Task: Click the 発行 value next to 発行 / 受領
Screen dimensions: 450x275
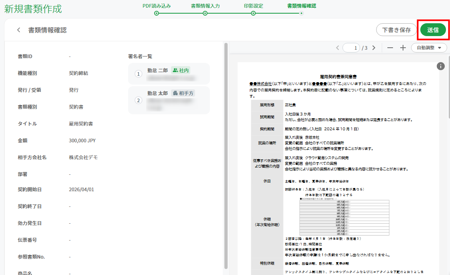Action: coord(74,90)
